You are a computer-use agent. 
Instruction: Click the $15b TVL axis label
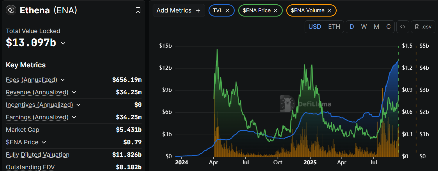tap(165, 46)
